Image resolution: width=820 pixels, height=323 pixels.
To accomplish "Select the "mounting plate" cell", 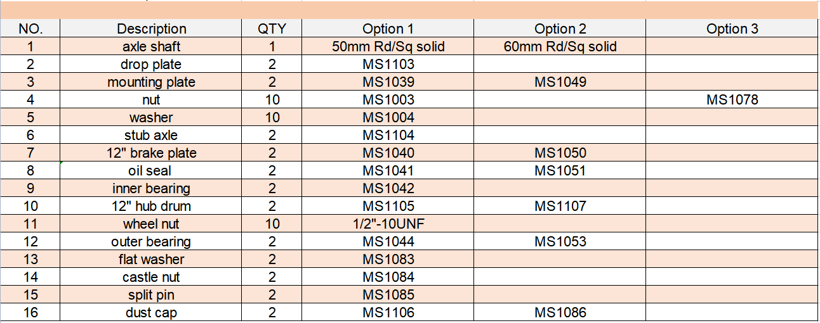I will 152,82.
